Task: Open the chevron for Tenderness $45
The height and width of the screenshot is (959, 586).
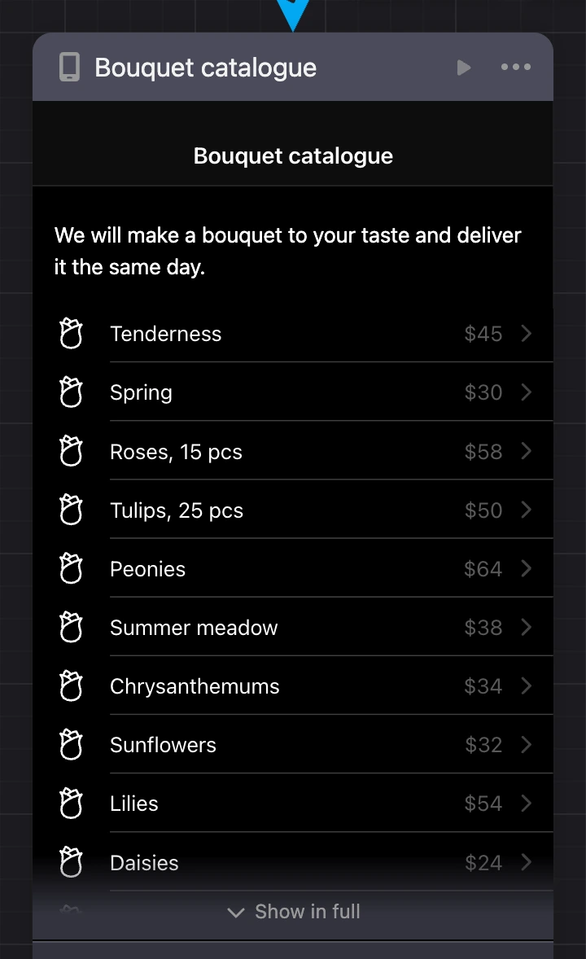Action: (x=526, y=333)
